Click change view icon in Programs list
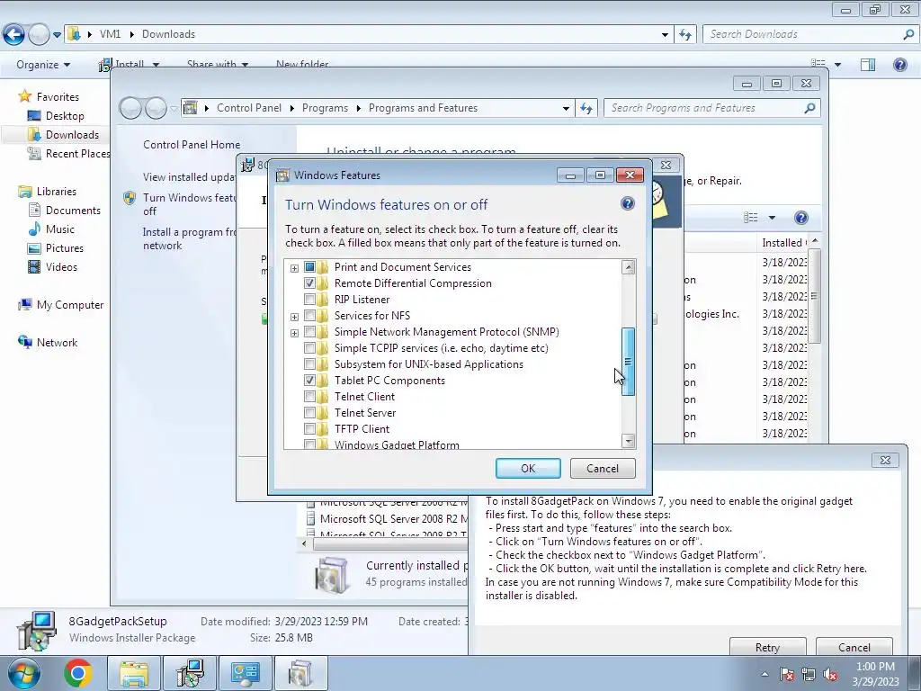The width and height of the screenshot is (921, 691). coord(751,218)
